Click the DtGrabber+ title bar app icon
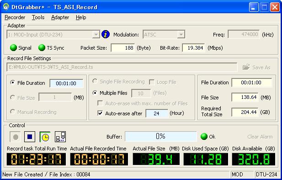Screen dimensions: 282x180 point(6,7)
